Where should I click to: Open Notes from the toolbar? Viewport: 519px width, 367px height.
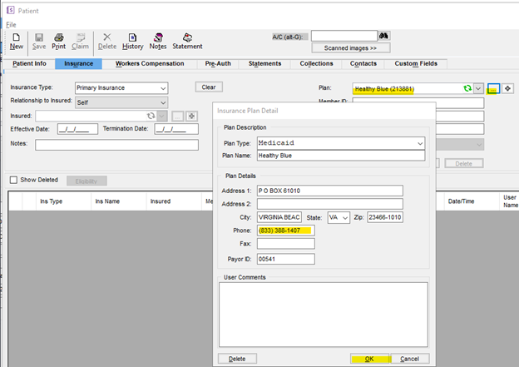point(158,42)
